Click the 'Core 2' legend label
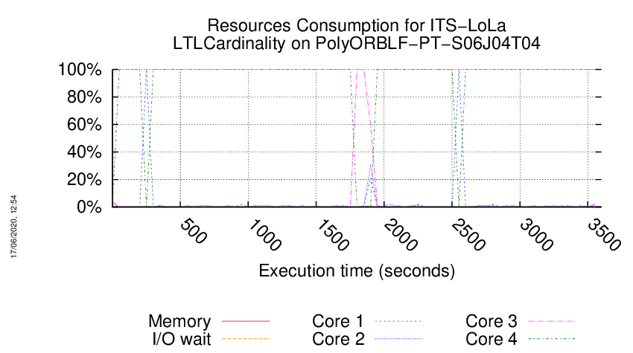Screen dimensions: 633x353 click(338, 339)
